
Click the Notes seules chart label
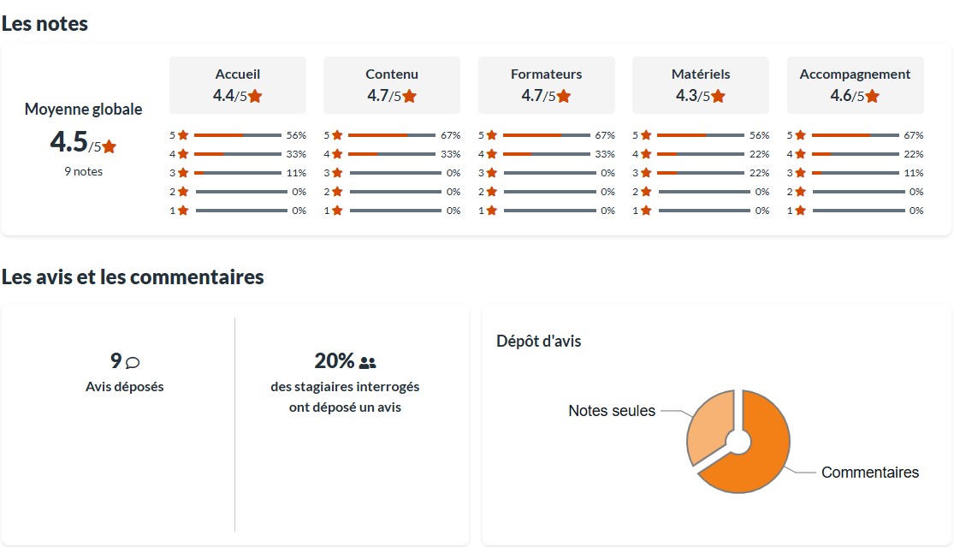click(612, 411)
